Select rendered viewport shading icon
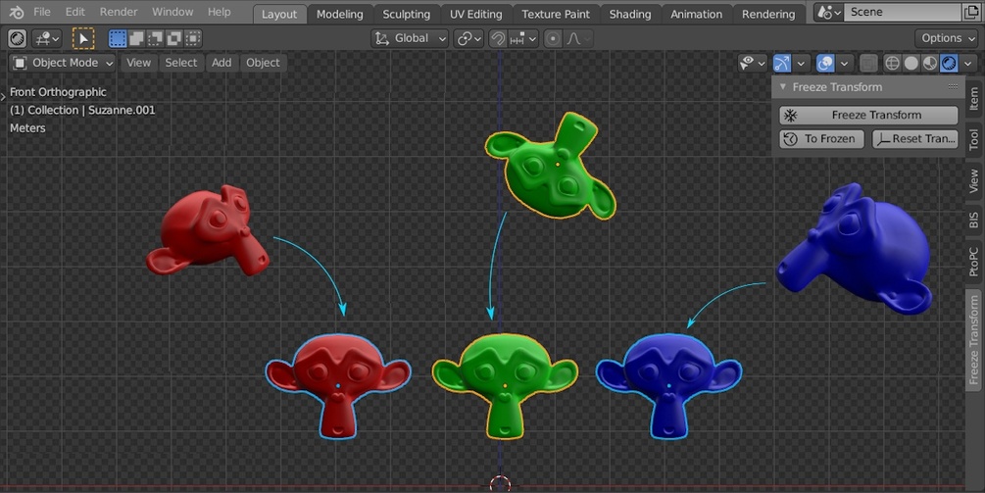Viewport: 985px width, 493px height. (x=949, y=63)
